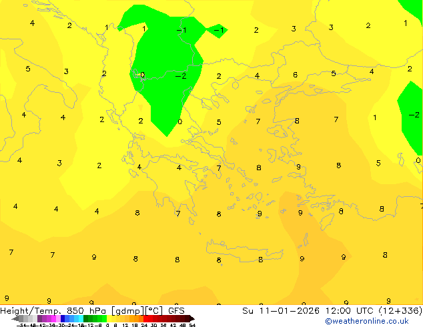Viewport: 423px width, 327px height.
Task: Pick the bright red swatch at 24 in legend
Action: click(145, 318)
